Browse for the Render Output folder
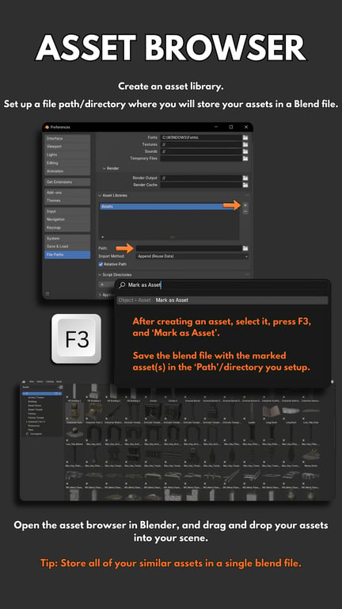This screenshot has width=342, height=609. [x=245, y=178]
